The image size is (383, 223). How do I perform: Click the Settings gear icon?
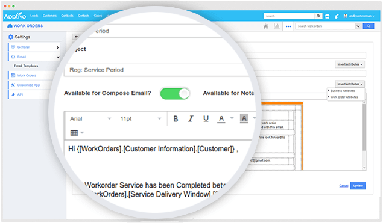click(11, 37)
